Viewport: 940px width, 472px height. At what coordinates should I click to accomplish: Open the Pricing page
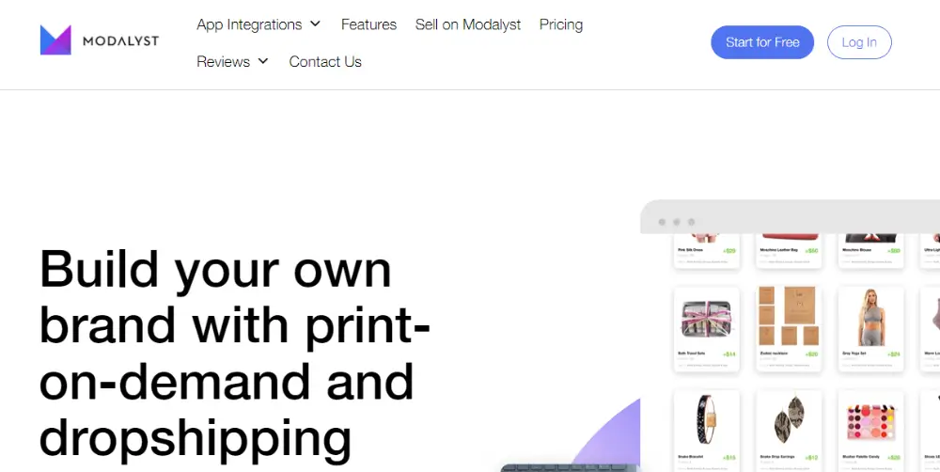click(x=561, y=24)
